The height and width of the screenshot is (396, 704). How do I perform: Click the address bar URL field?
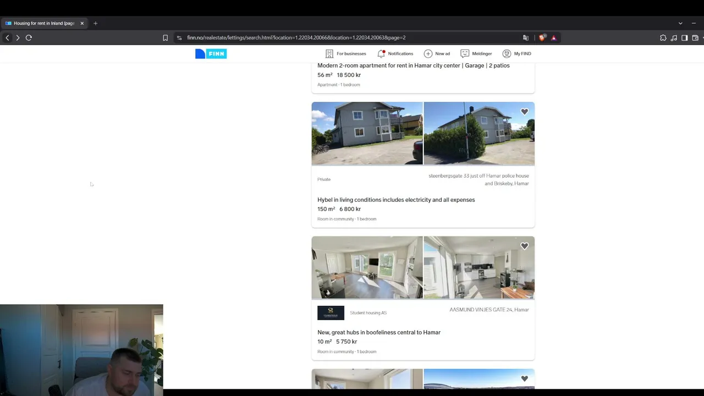(x=352, y=38)
